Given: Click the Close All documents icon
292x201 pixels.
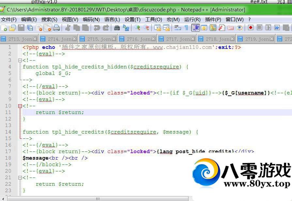Looking at the screenshot, I should coord(48,28).
